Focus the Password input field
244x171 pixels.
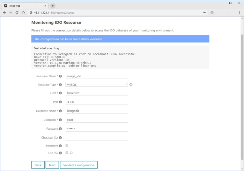coord(96,129)
